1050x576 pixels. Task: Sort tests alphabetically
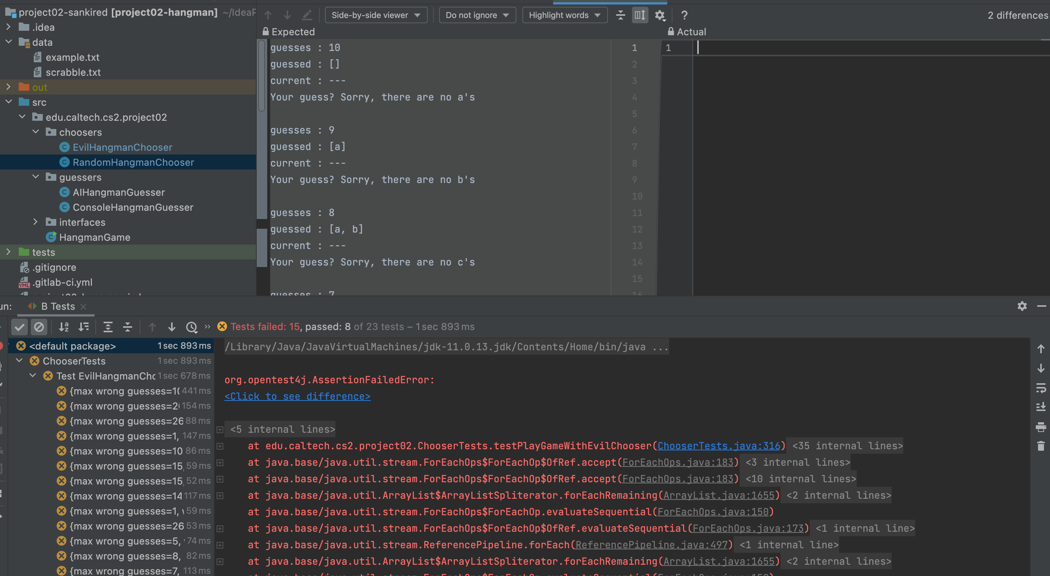(x=63, y=327)
